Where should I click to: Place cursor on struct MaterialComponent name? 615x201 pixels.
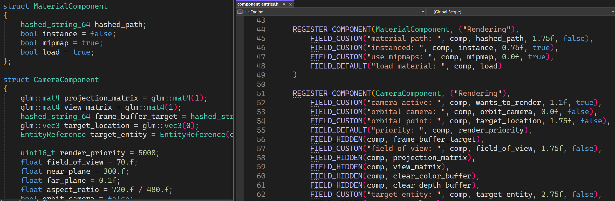(x=70, y=6)
